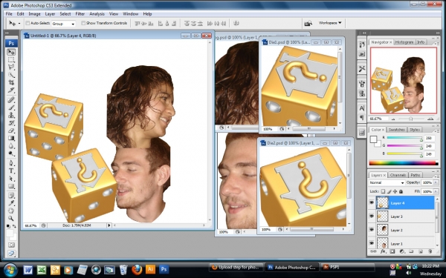This screenshot has width=446, height=278.
Task: Open Firefox from the taskbar
Action: pos(137,269)
